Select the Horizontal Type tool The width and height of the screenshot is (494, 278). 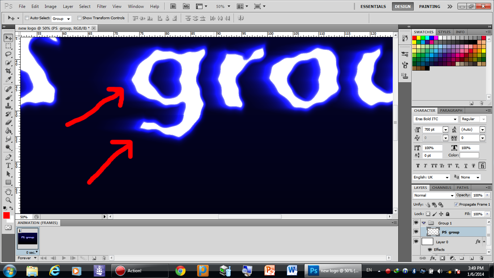point(8,165)
